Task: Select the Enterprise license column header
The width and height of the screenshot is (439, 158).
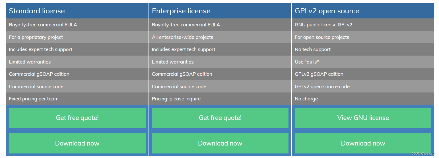Action: coord(220,11)
